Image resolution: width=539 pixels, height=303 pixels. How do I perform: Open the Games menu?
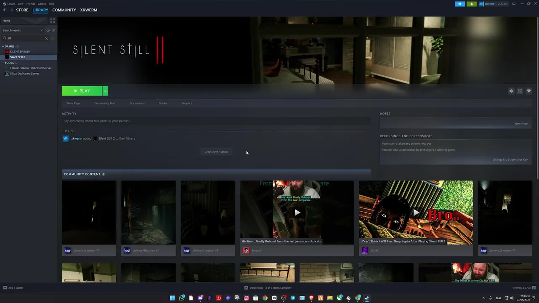click(x=42, y=4)
